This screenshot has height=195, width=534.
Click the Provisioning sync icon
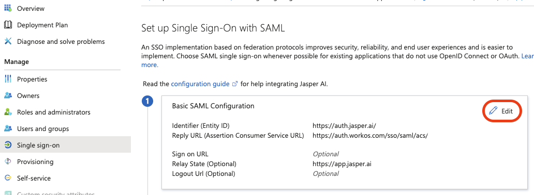8,161
